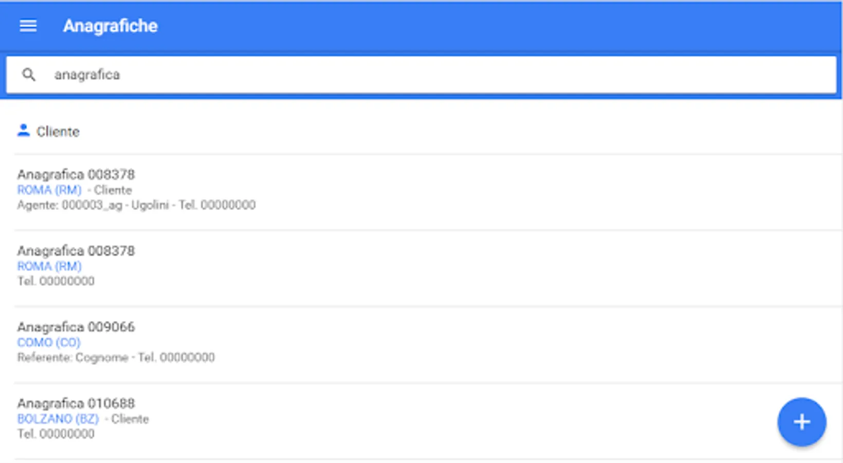Click the Agente 000003_ag Ugolini line

pyautogui.click(x=136, y=205)
